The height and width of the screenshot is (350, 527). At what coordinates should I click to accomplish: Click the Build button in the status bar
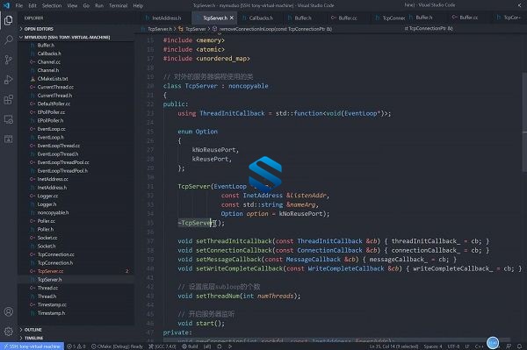point(190,346)
